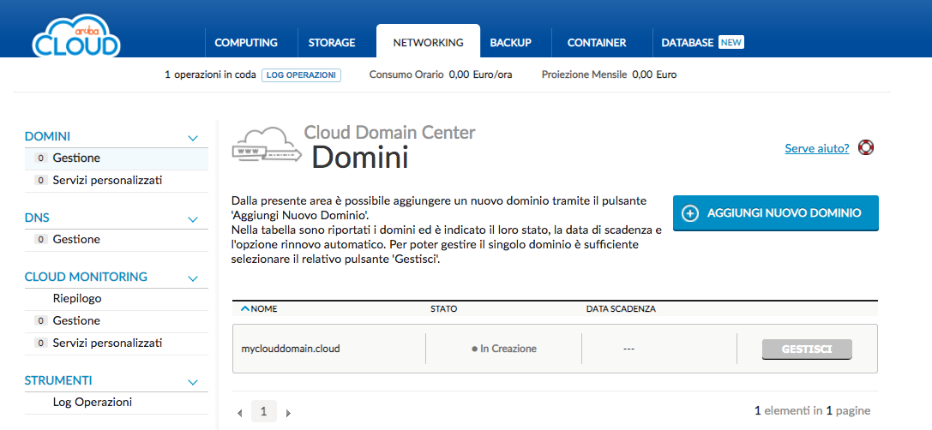
Task: Open the Serve aiuto? link
Action: tap(817, 148)
